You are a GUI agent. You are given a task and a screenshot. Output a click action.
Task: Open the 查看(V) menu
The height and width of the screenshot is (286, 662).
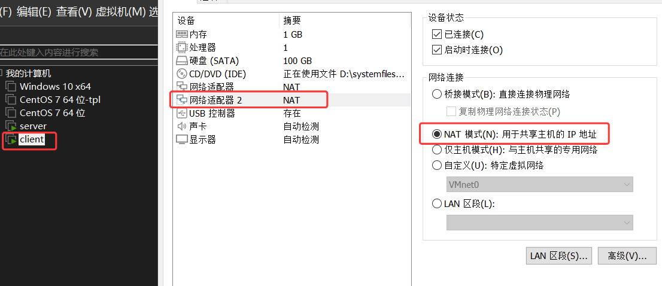point(74,12)
